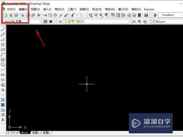Open the Properties palette icon
Viewport: 183px width, 137px height.
(113, 15)
